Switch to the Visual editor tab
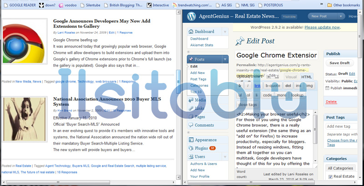This screenshot has width=364, height=186. click(291, 77)
